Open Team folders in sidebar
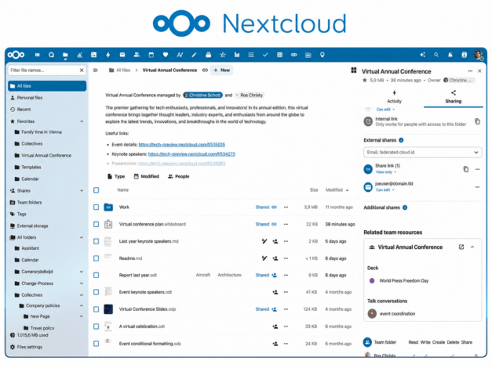The height and width of the screenshot is (368, 492). [47, 202]
